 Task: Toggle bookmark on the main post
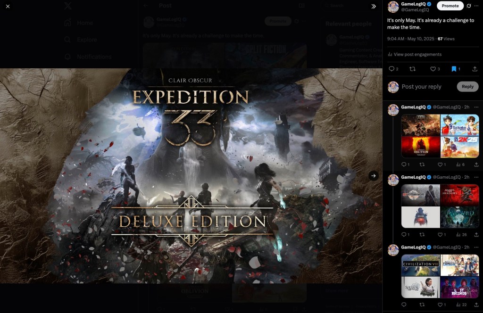[x=454, y=69]
